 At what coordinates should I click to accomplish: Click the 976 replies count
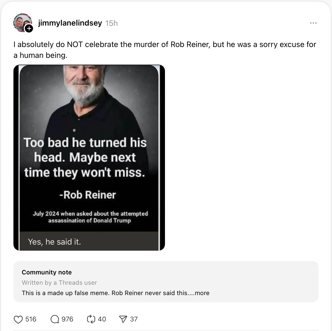67,319
